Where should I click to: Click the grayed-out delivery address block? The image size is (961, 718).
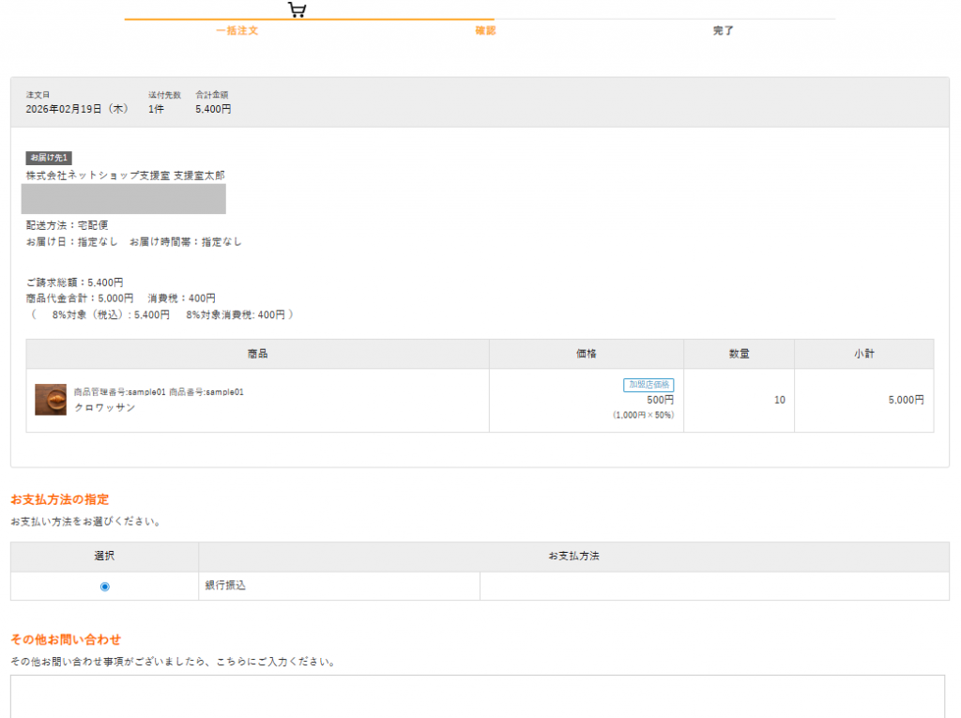coord(124,199)
